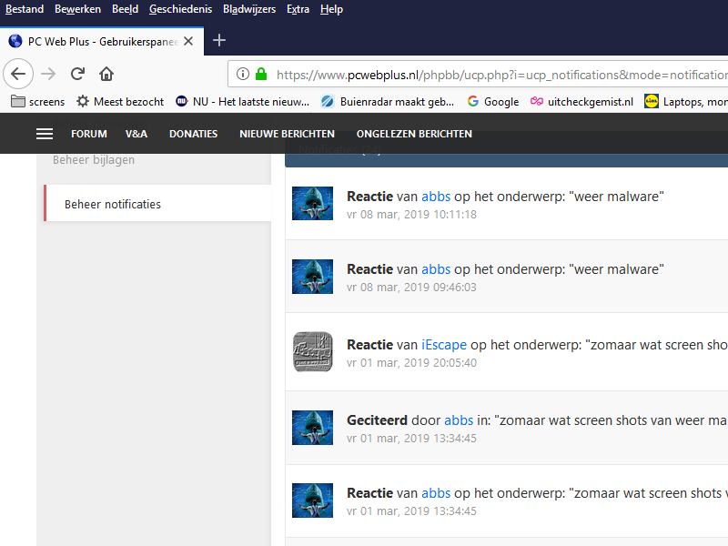Click the forward navigation arrow

48,74
